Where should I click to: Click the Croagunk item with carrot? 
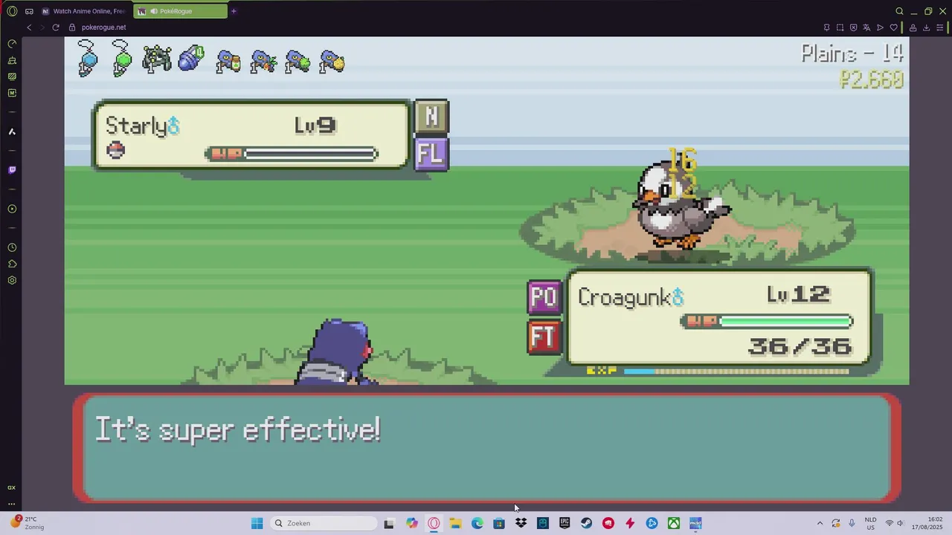(263, 62)
